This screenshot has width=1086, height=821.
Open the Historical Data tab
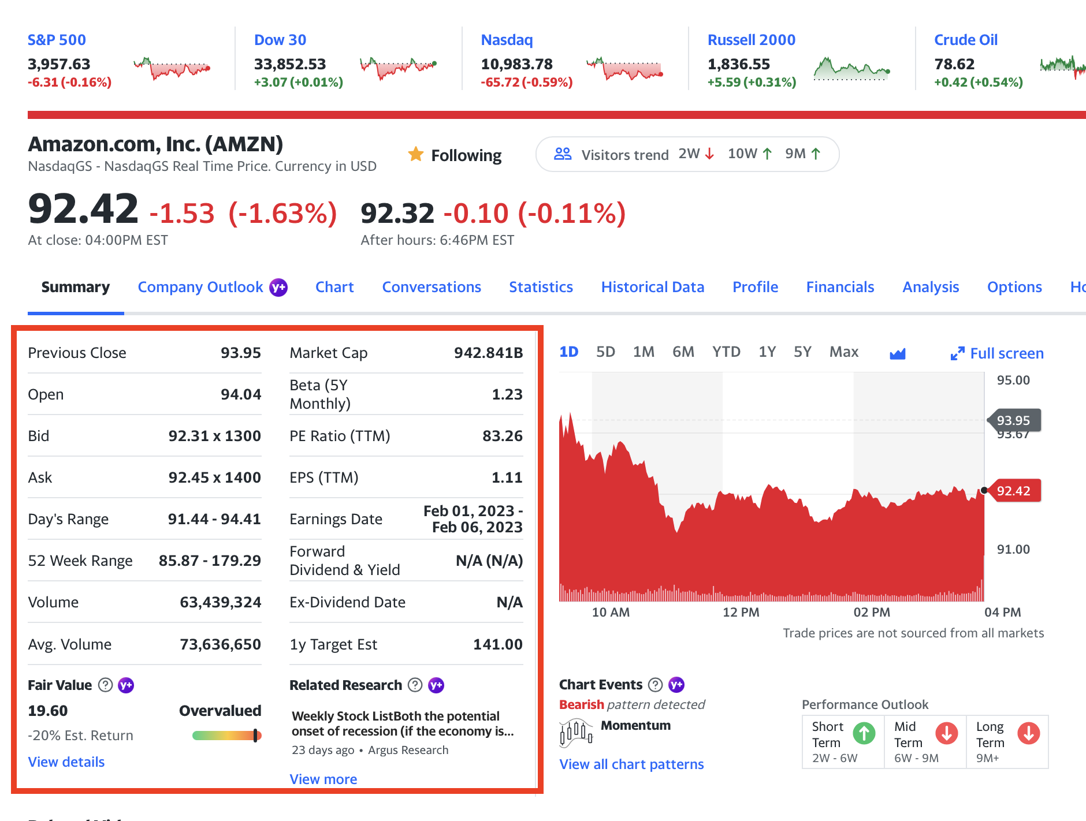653,287
